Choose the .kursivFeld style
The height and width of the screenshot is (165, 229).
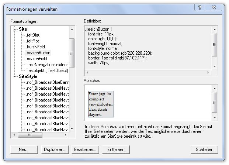(35, 47)
